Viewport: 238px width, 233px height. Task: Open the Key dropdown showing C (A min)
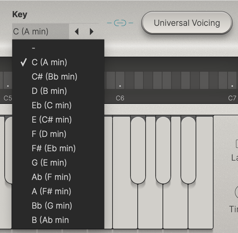click(x=40, y=32)
